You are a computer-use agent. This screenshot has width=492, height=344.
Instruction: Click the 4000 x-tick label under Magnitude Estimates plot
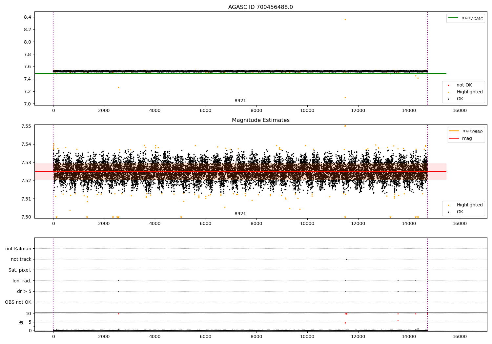point(155,224)
